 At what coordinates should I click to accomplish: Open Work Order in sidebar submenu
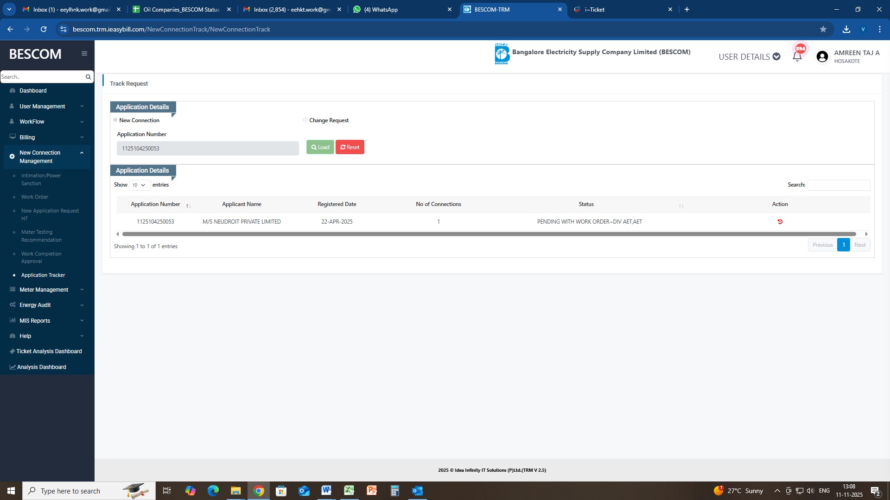(35, 197)
